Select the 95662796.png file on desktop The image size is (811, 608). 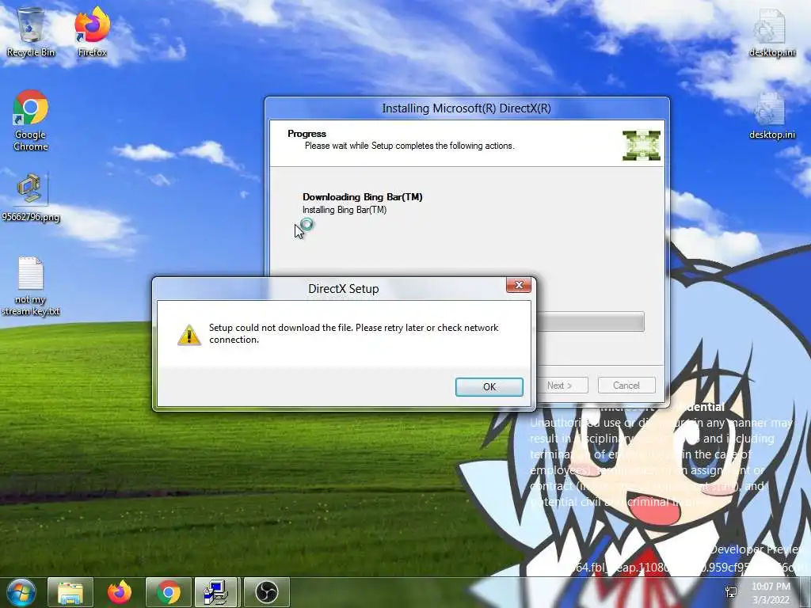31,197
